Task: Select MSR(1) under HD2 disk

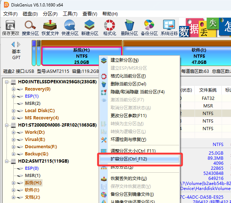Action: click(x=33, y=176)
